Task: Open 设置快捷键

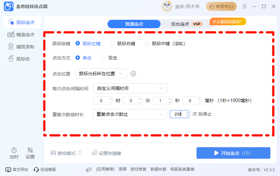Action: (107, 153)
